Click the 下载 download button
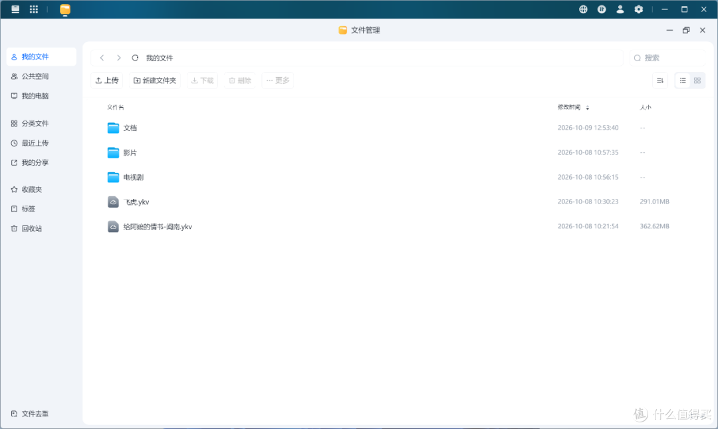 click(202, 80)
